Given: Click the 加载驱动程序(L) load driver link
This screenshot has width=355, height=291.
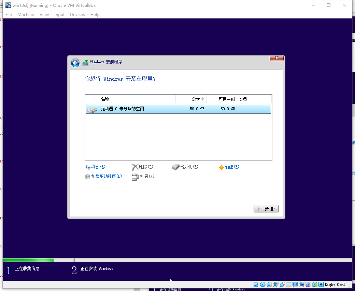Looking at the screenshot, I should click(x=106, y=176).
